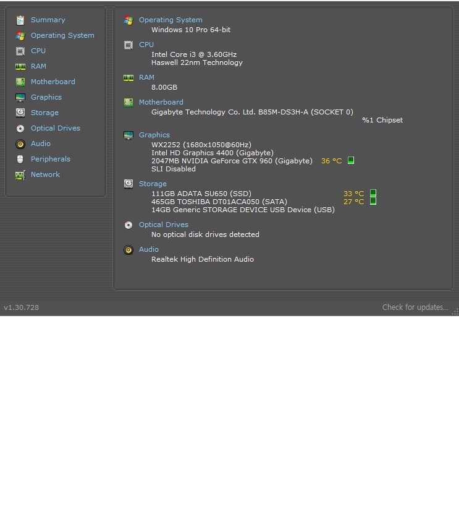
Task: Open the Operating System sidebar section
Action: [62, 35]
